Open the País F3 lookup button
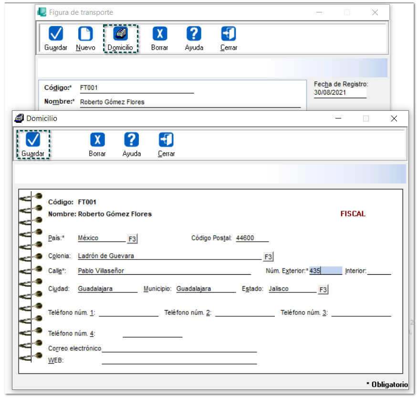The height and width of the screenshot is (398, 418). click(132, 238)
